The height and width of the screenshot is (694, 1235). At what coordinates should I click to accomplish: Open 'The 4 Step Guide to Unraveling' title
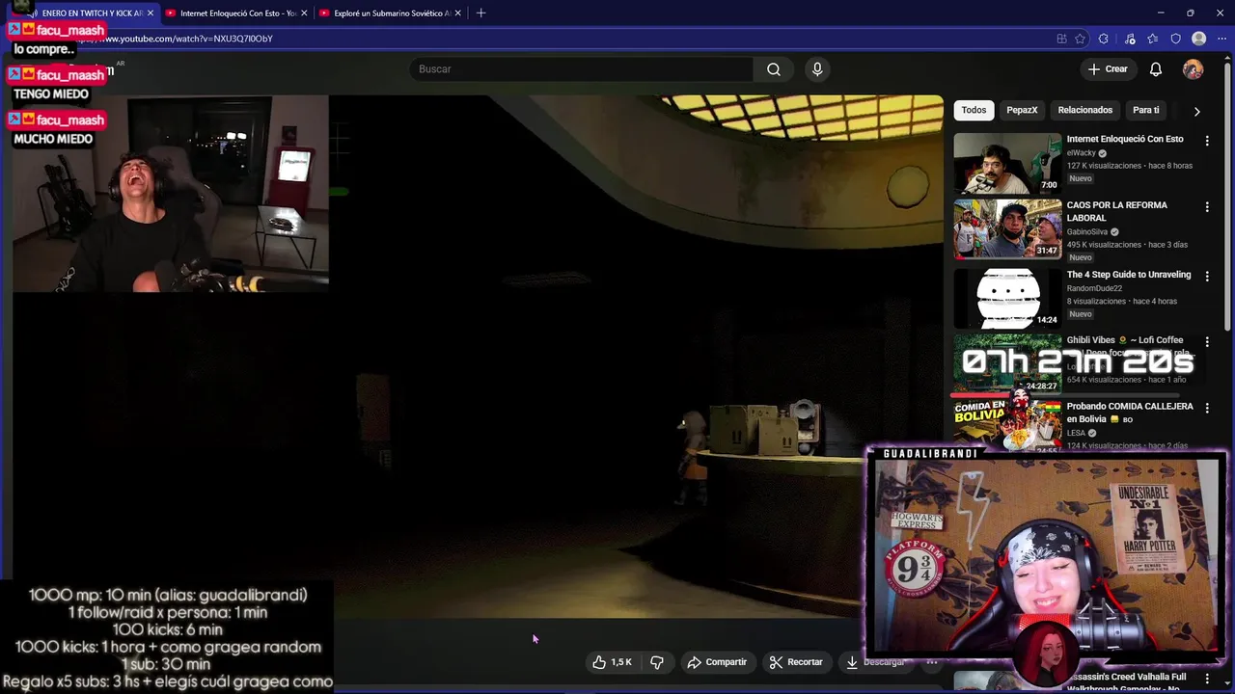tap(1129, 275)
